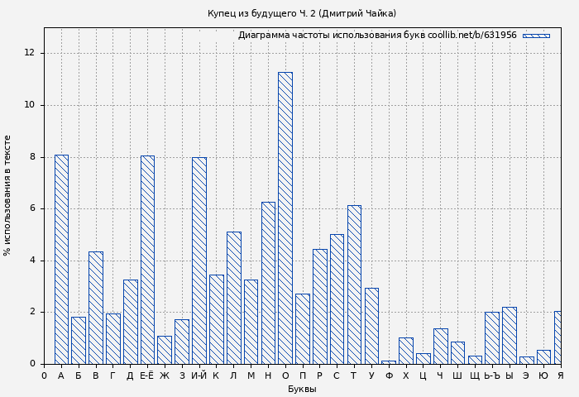Select the bar for letter В
The height and width of the screenshot is (397, 579).
[x=96, y=307]
